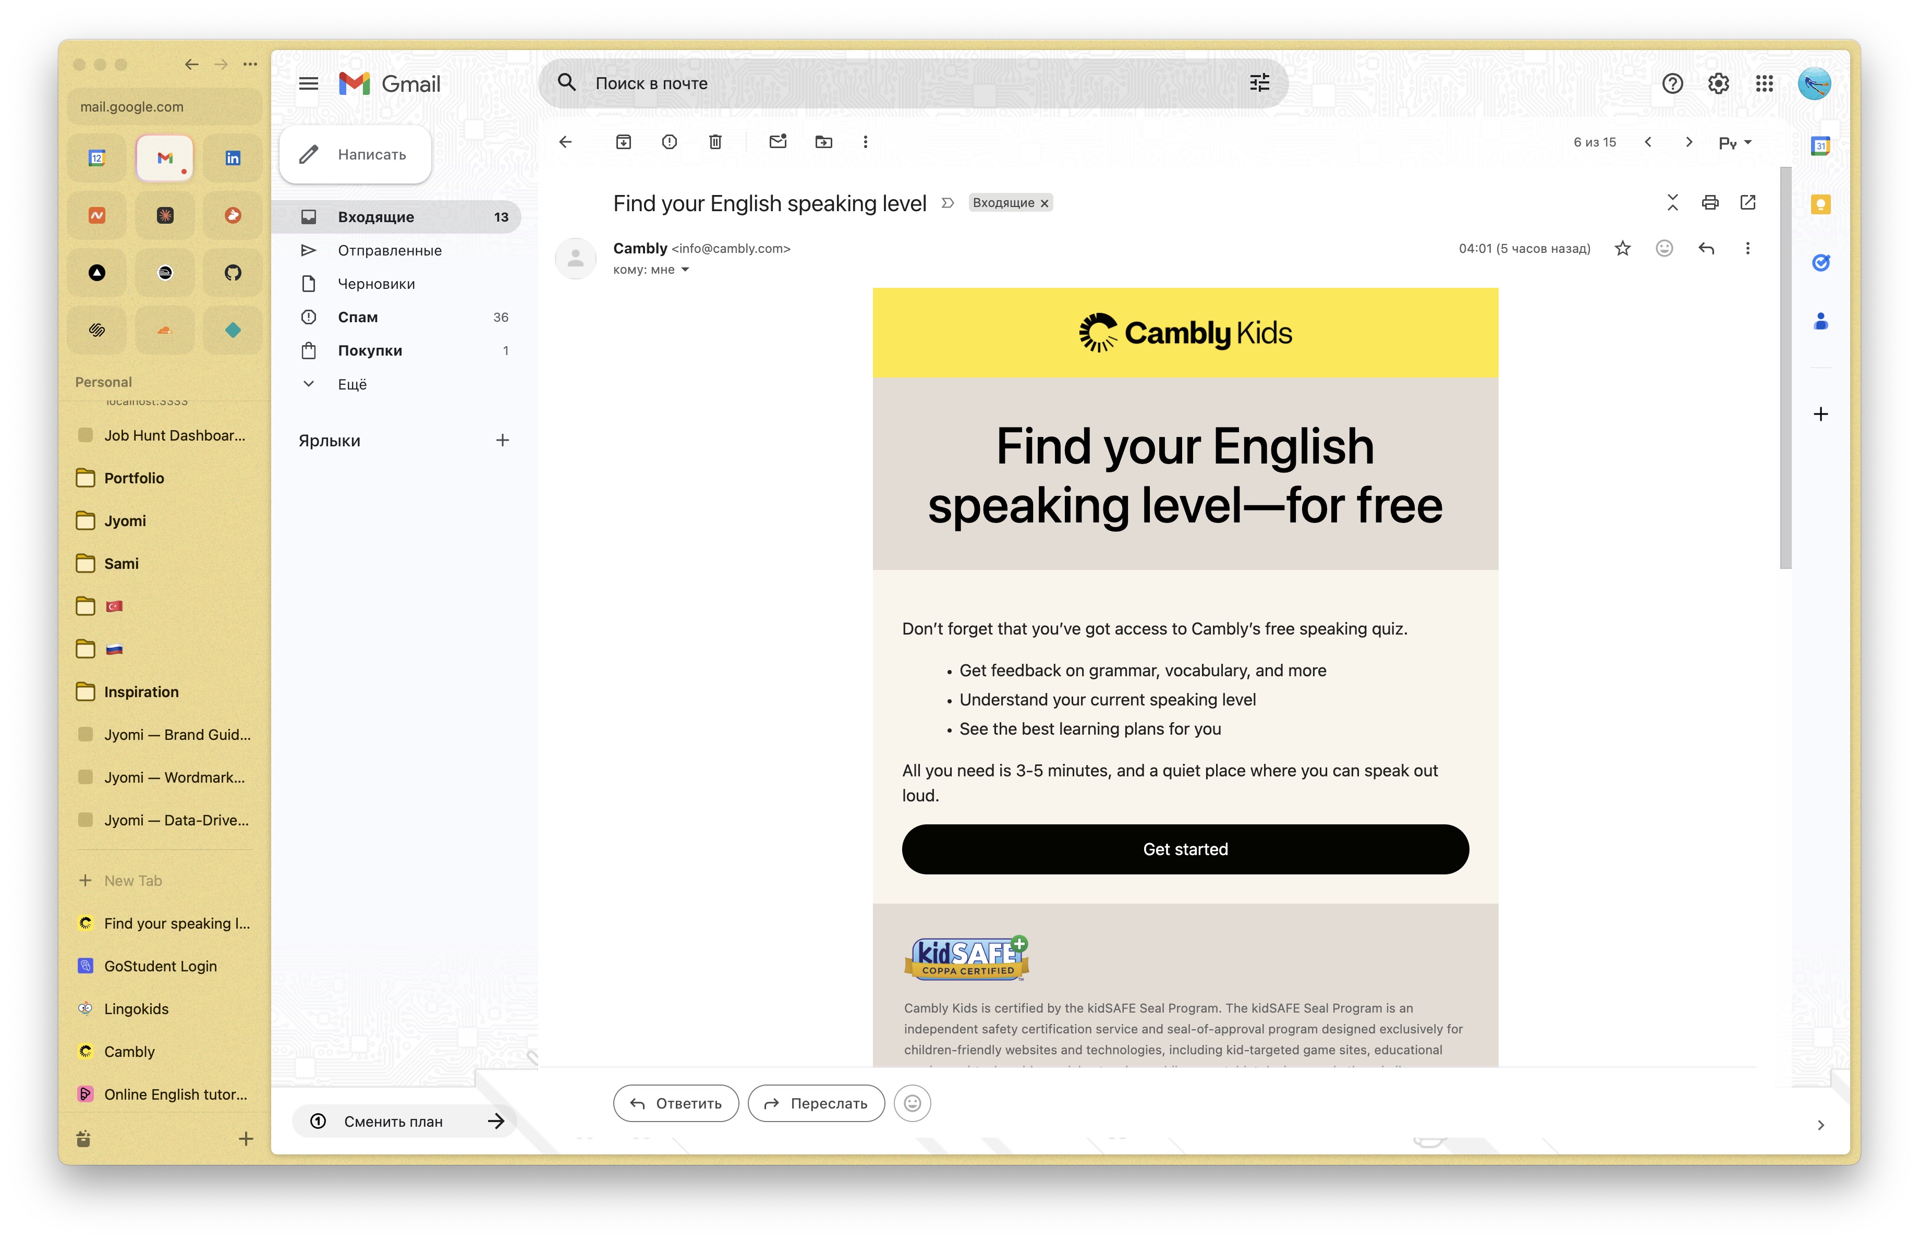Archive this email using the toolbar icon
Screen dimensions: 1919x1242
pos(623,142)
